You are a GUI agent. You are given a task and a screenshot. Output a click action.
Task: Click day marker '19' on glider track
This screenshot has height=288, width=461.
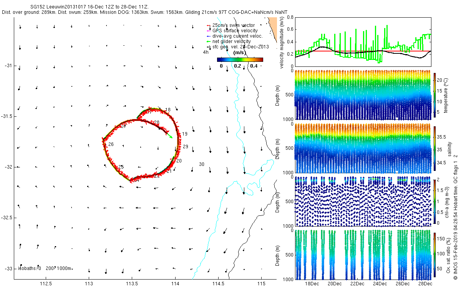[x=184, y=134]
